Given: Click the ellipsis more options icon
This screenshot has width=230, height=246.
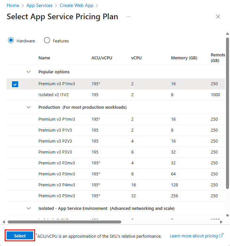Looking at the screenshot, I should [129, 17].
